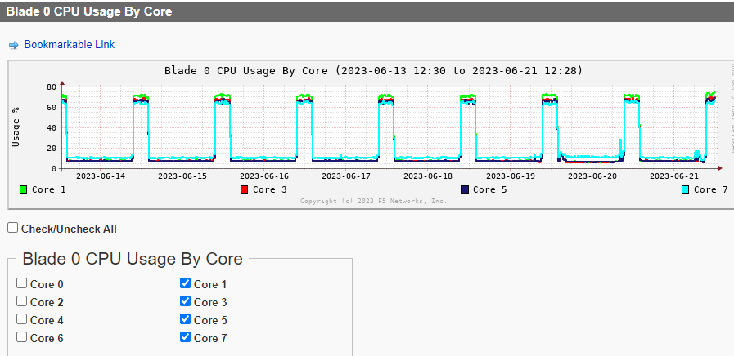Click the cyan Core 7 legend swatch
The width and height of the screenshot is (734, 356).
point(685,189)
